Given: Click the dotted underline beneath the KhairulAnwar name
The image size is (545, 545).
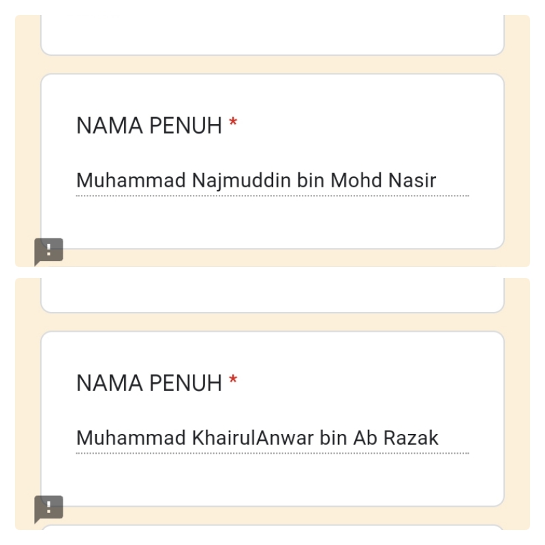Looking at the screenshot, I should click(272, 453).
